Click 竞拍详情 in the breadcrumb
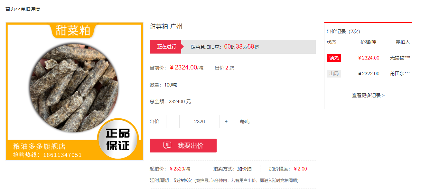The width and height of the screenshot is (421, 193). coord(30,9)
